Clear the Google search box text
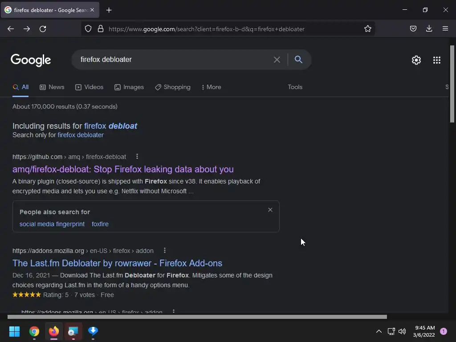The height and width of the screenshot is (342, 456). point(277,60)
